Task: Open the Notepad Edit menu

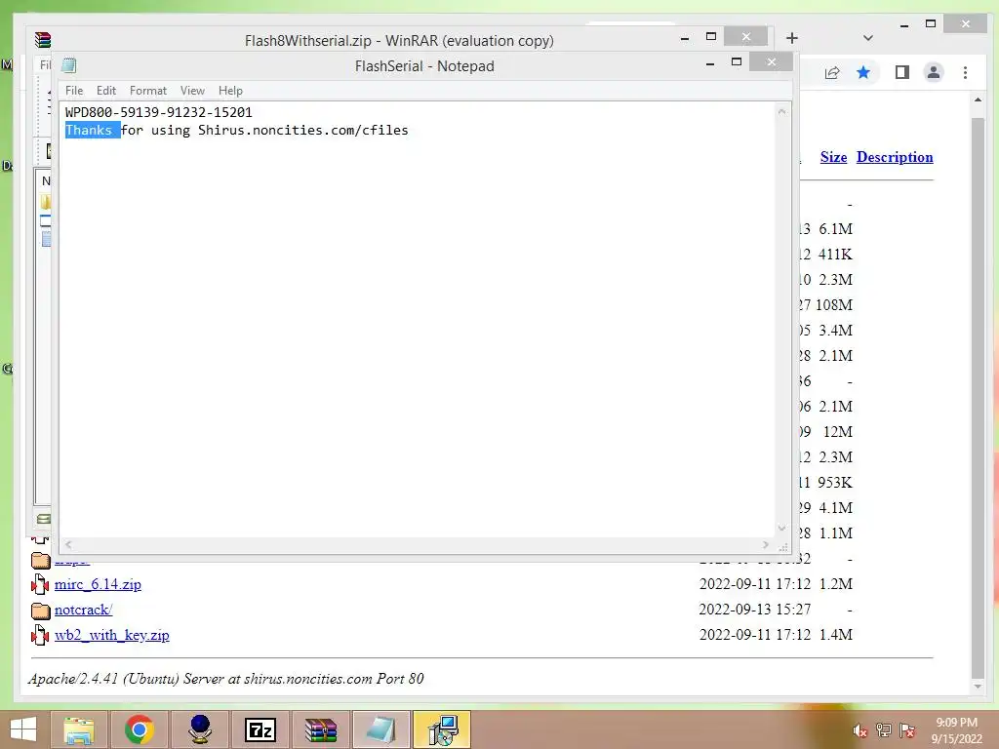Action: click(105, 91)
